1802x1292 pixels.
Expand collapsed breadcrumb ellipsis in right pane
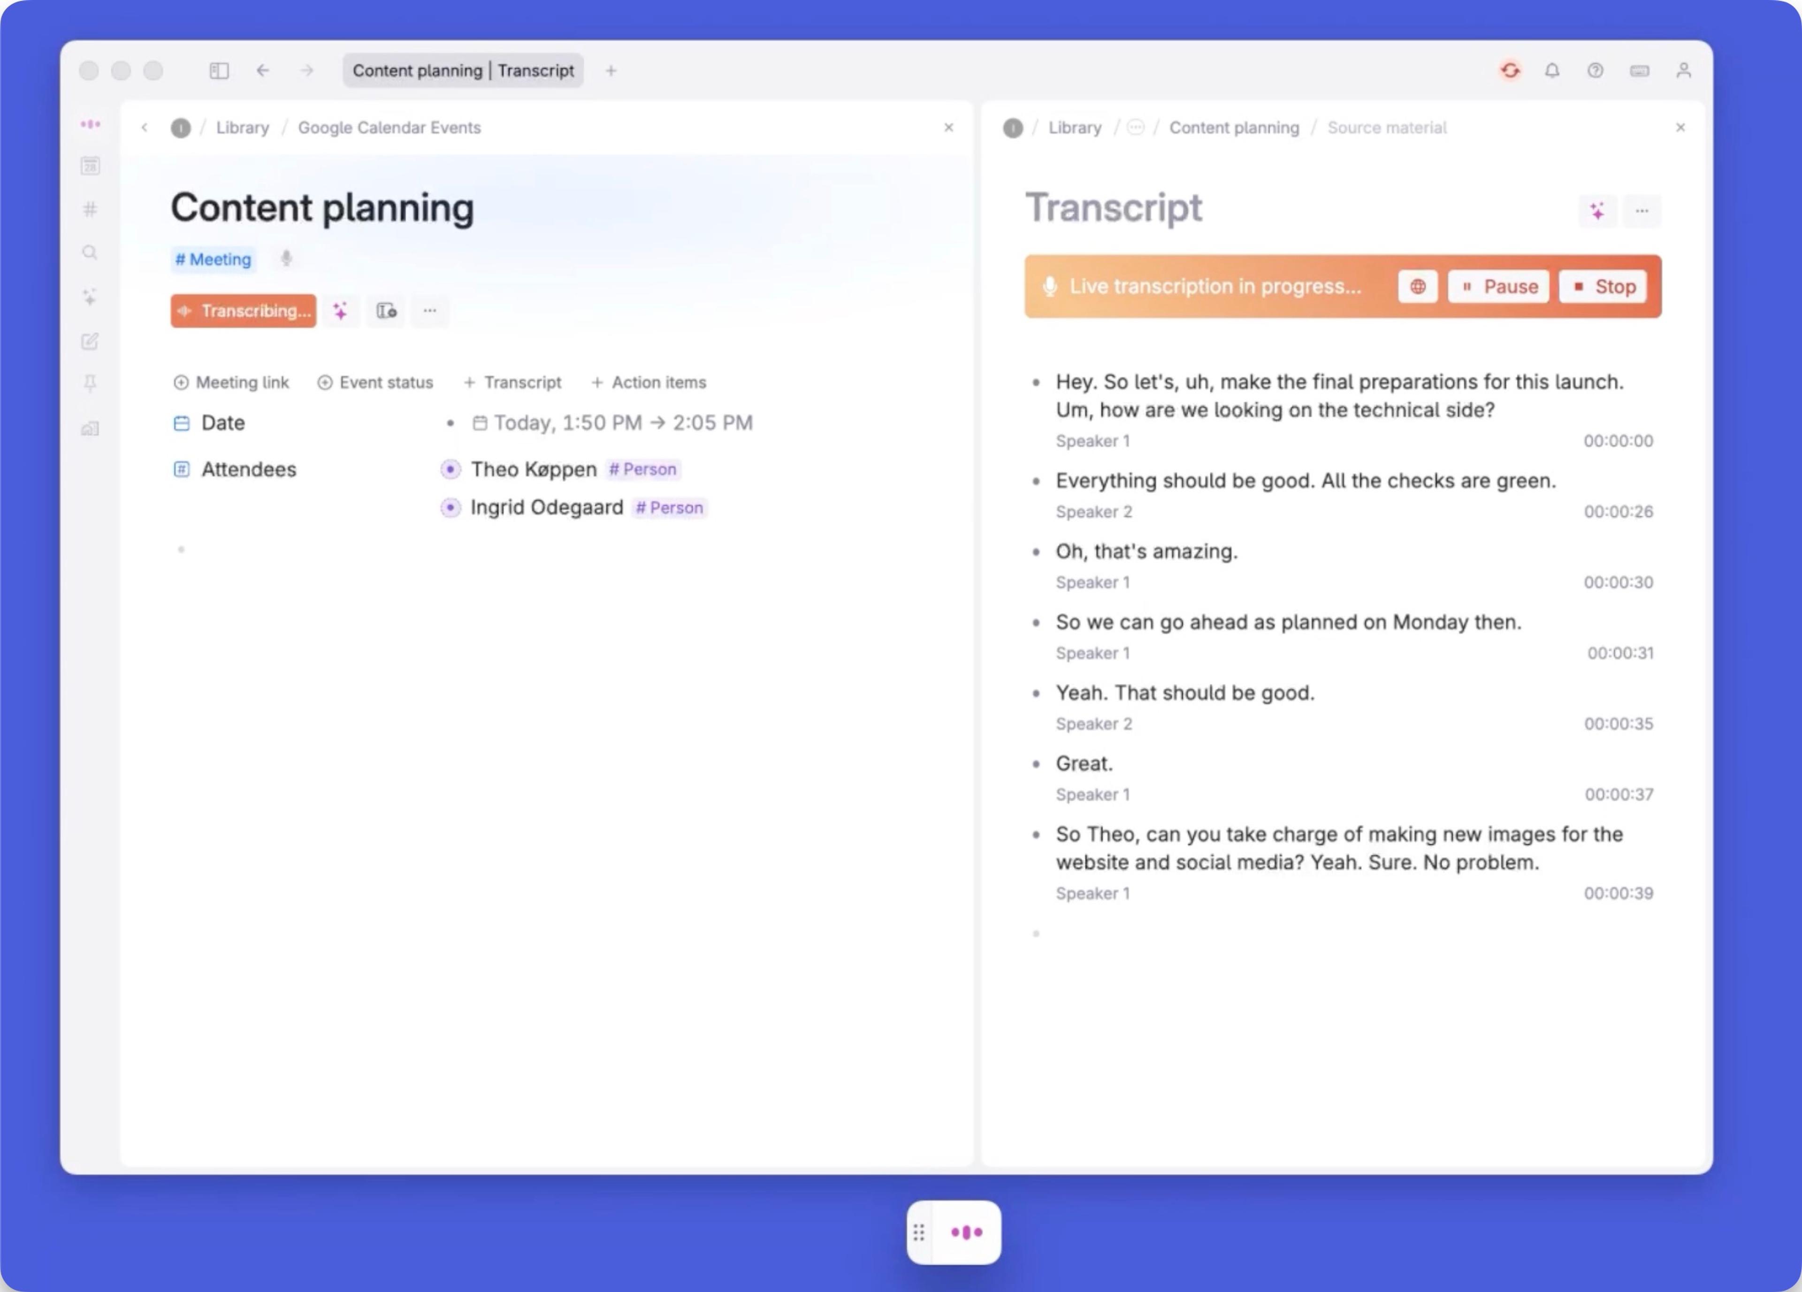point(1135,127)
